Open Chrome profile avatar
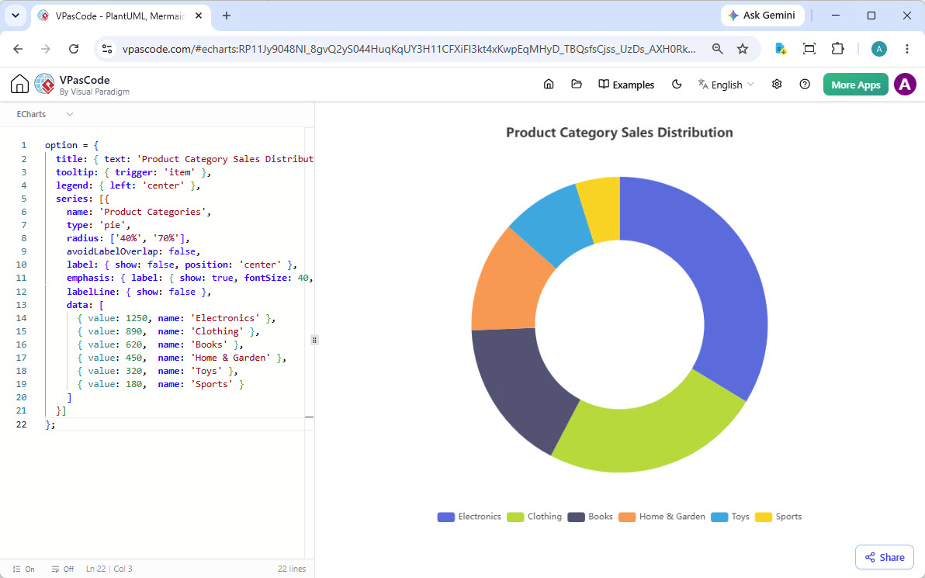The image size is (925, 578). click(879, 49)
